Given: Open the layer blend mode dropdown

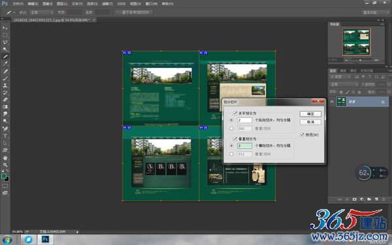Looking at the screenshot, I should pyautogui.click(x=344, y=84).
